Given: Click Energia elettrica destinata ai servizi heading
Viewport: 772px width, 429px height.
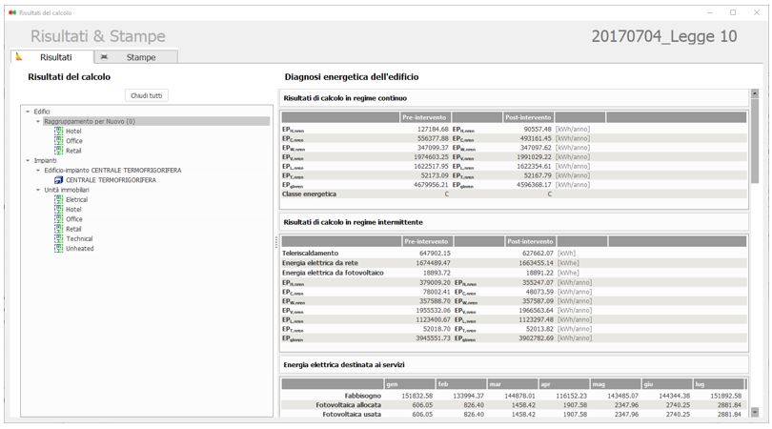Looking at the screenshot, I should point(344,365).
